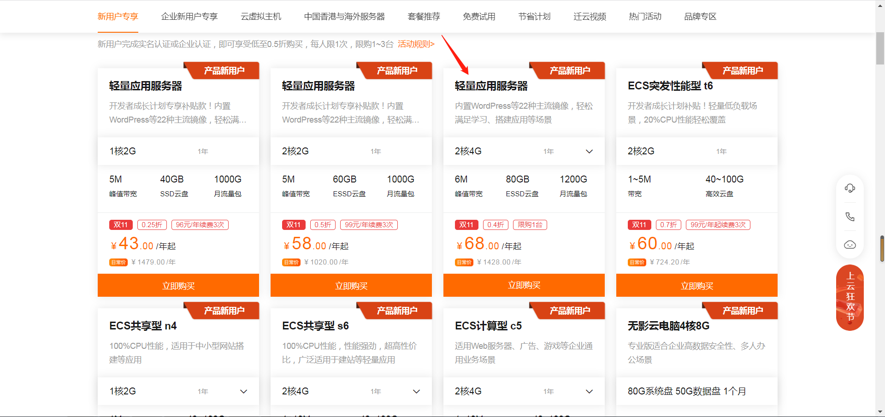Click the ECS突发性能型 t6 title
The image size is (885, 417).
coord(670,86)
